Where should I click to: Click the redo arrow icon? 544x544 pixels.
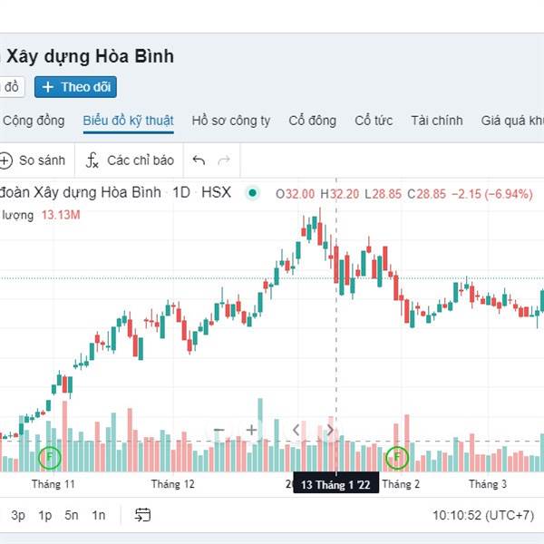coord(224,160)
